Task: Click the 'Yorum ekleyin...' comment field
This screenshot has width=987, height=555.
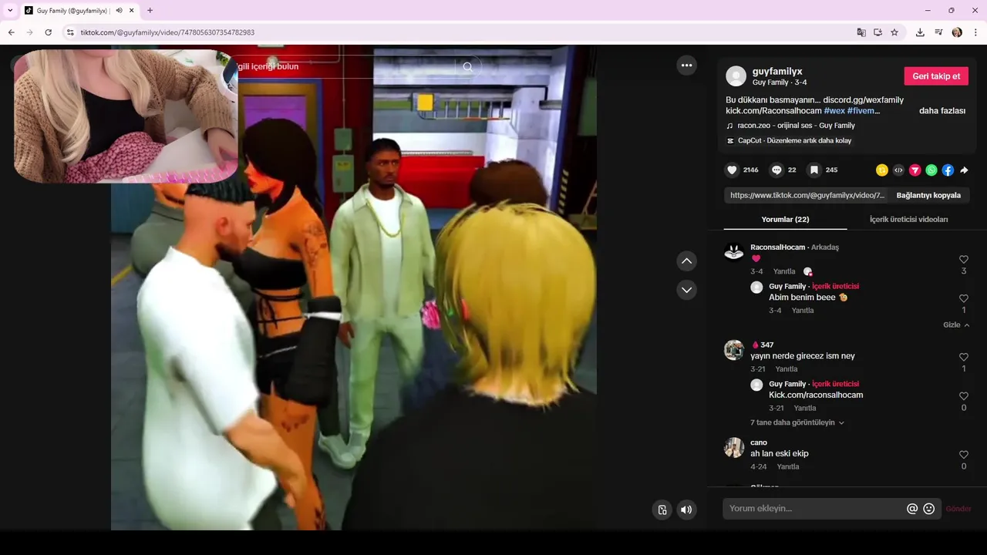Action: coord(816,509)
